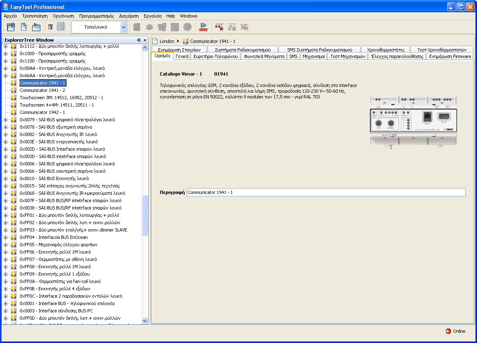477x343 pixels.
Task: Click the trash delete icon
Action: tap(51, 27)
